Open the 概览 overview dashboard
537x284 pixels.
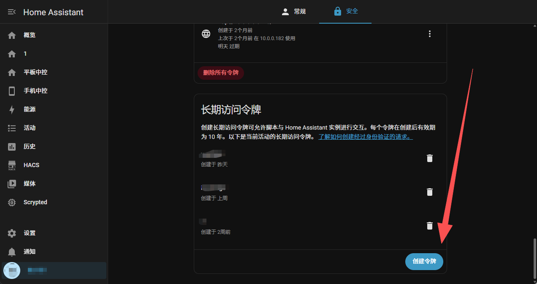(x=54, y=35)
